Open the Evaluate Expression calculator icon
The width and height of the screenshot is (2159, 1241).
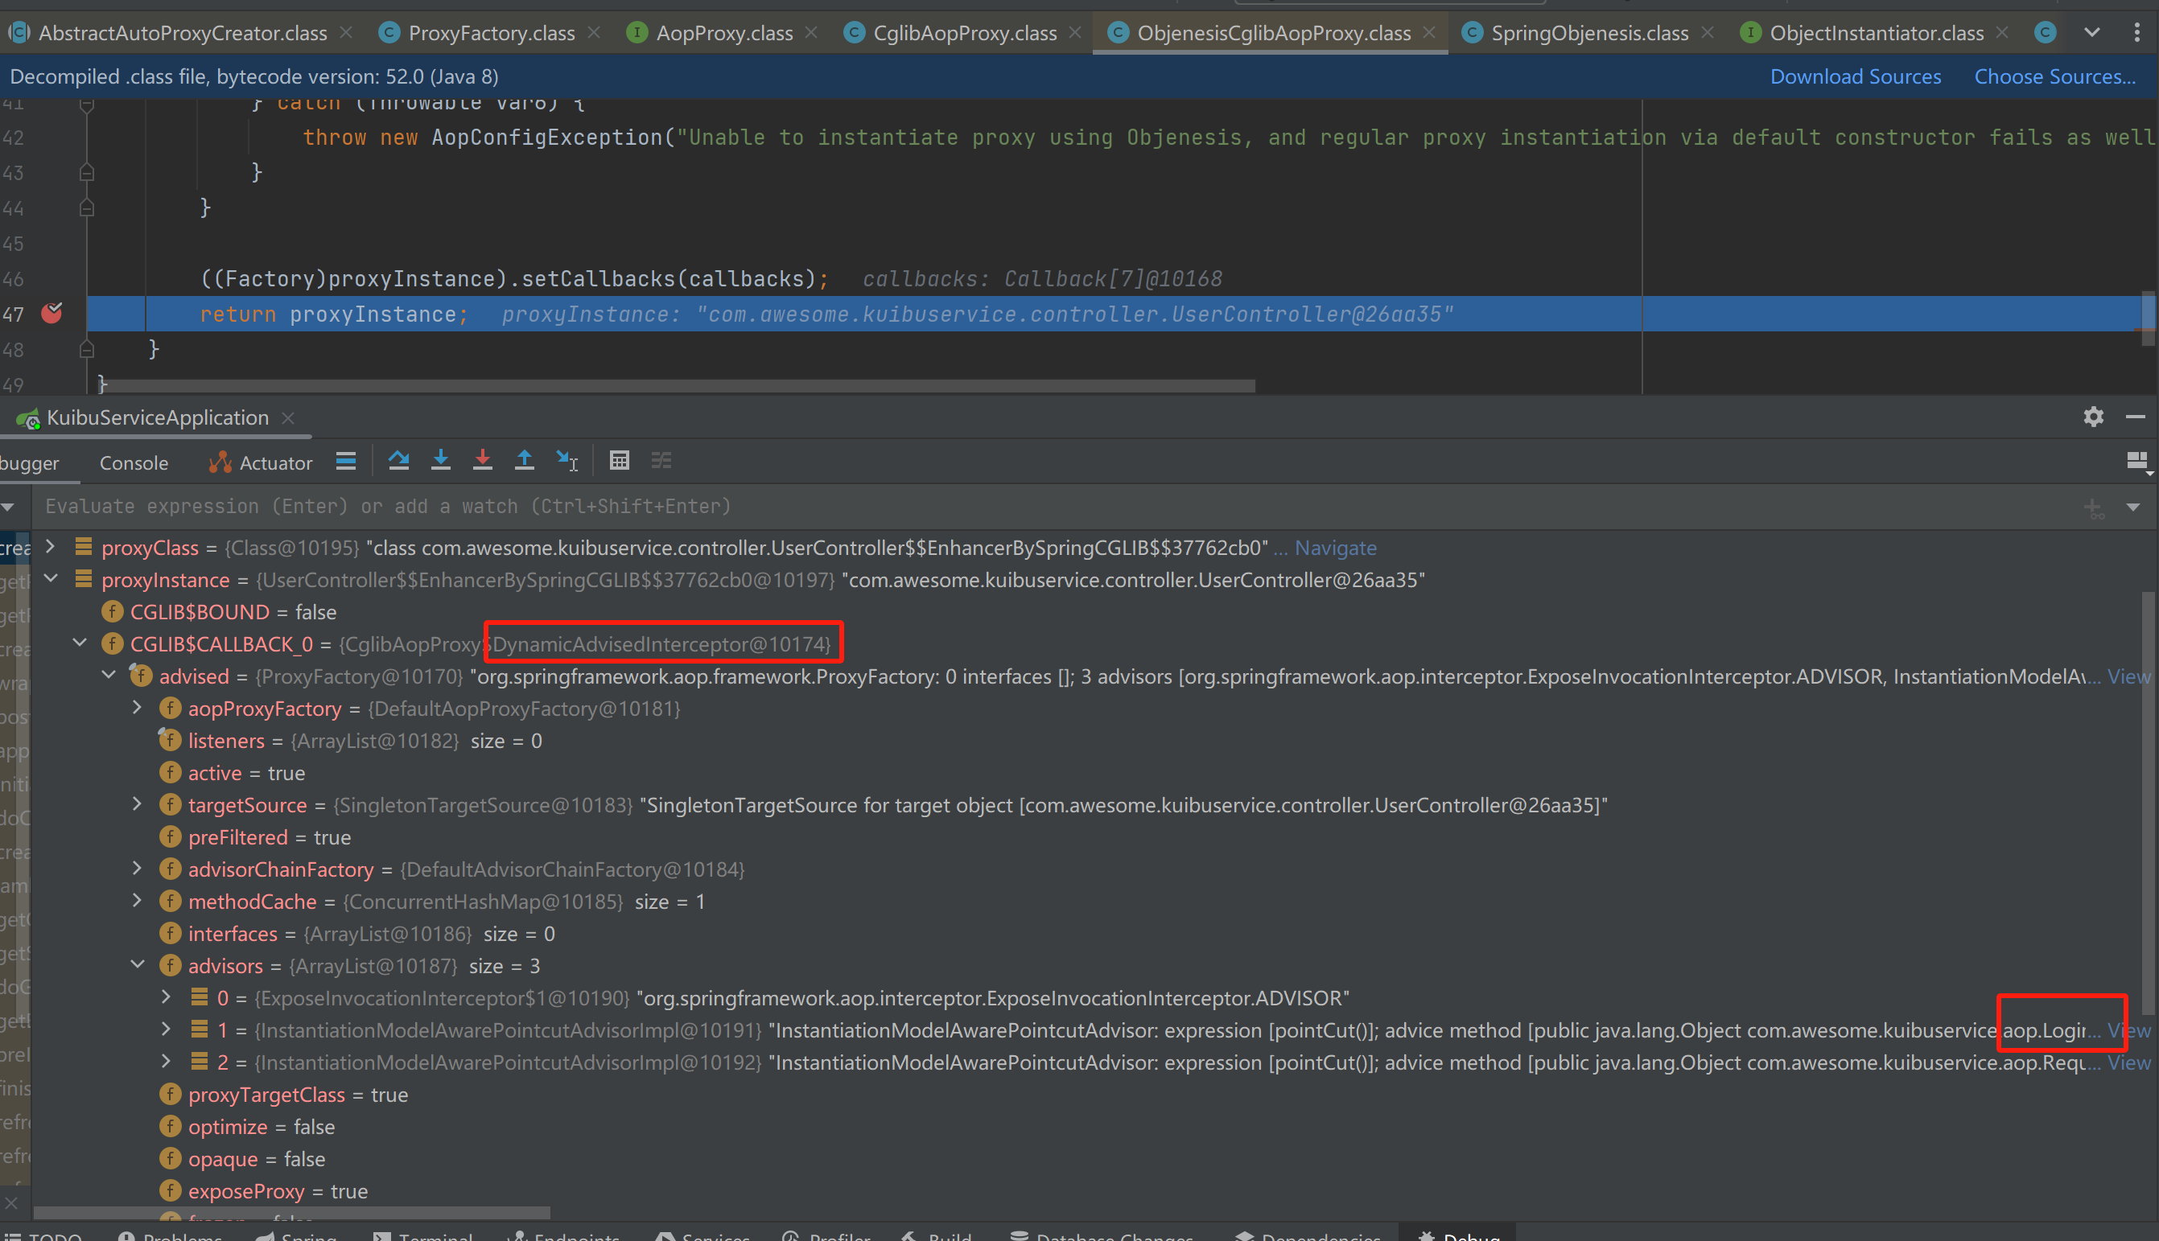pos(619,461)
